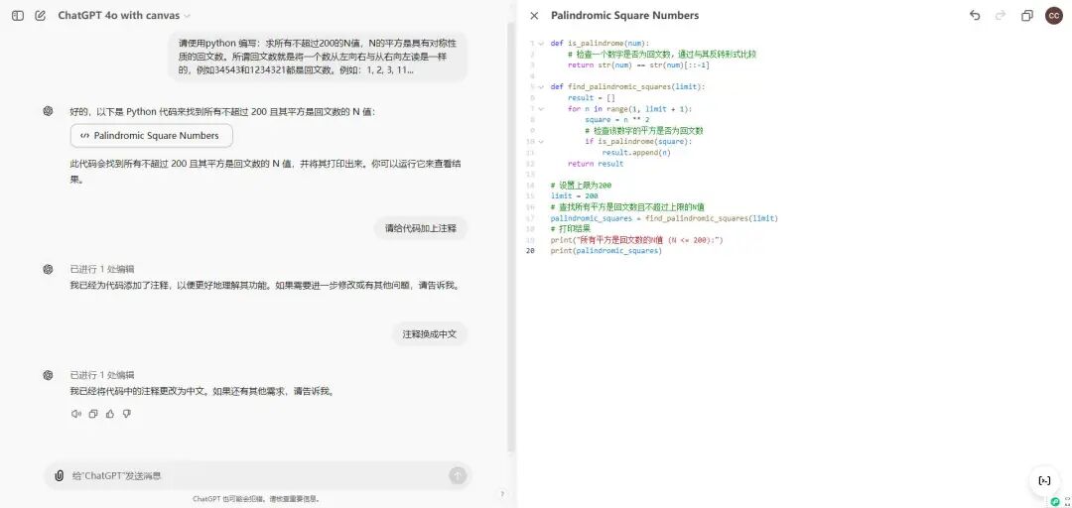The width and height of the screenshot is (1072, 508).
Task: Click the last '已进行 1 处编辑' label
Action: (x=102, y=375)
